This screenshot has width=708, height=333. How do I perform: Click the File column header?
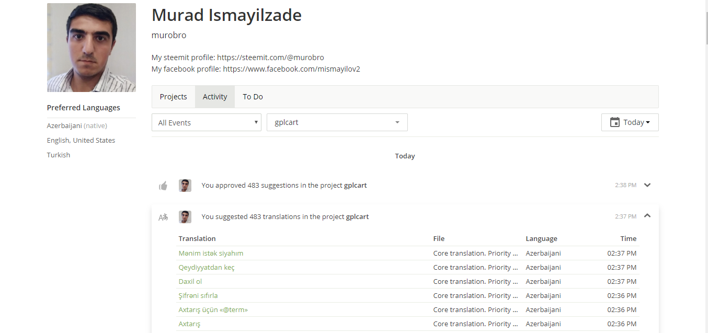tap(439, 238)
